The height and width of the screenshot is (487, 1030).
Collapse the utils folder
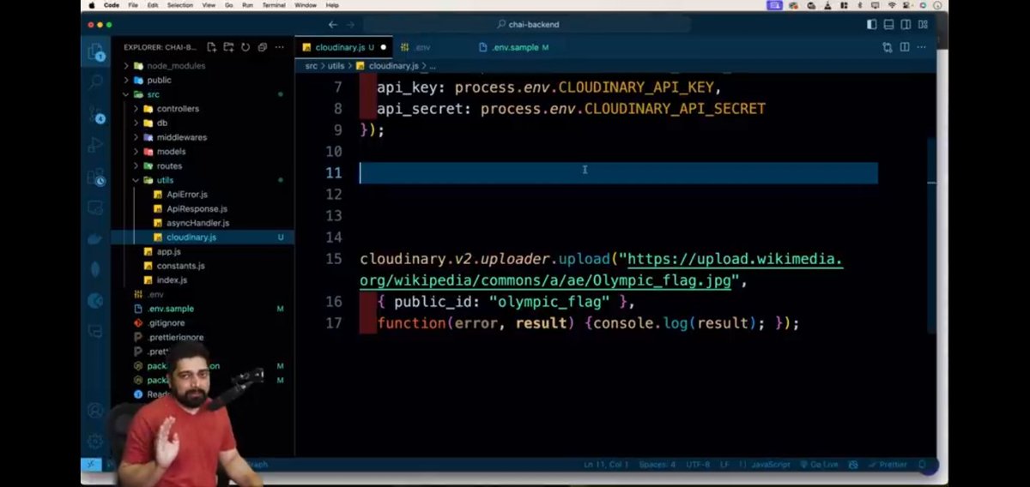tap(164, 180)
